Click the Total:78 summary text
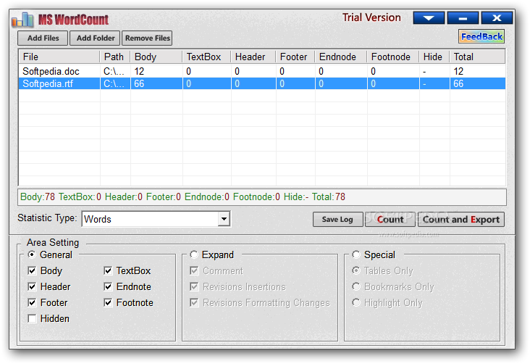 (x=329, y=197)
